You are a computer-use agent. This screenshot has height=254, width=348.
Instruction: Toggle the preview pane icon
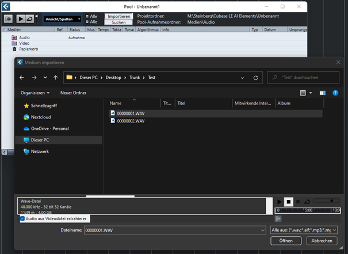pos(323,93)
